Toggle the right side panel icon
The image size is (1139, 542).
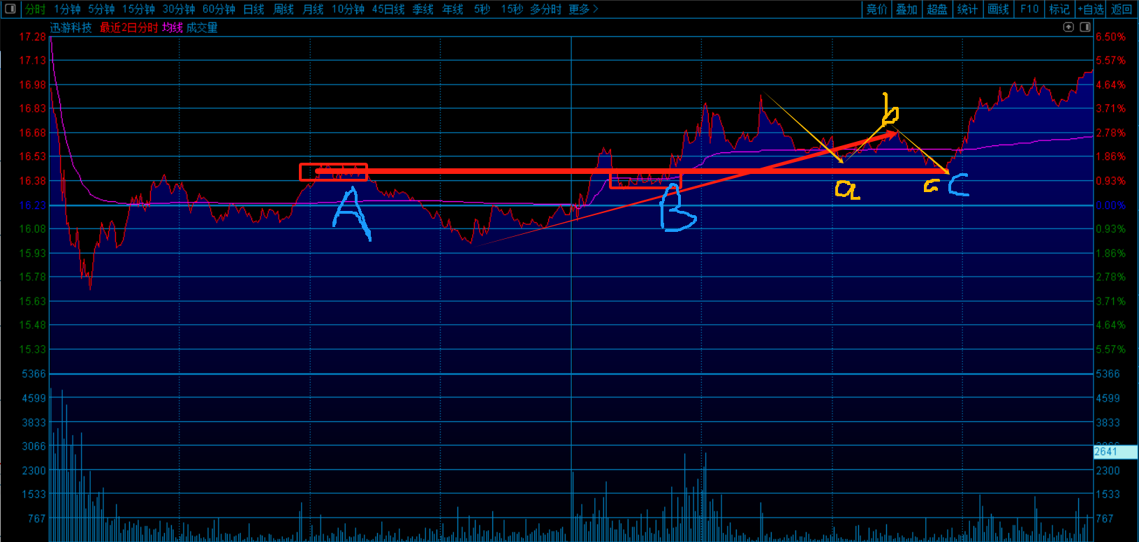point(1085,27)
